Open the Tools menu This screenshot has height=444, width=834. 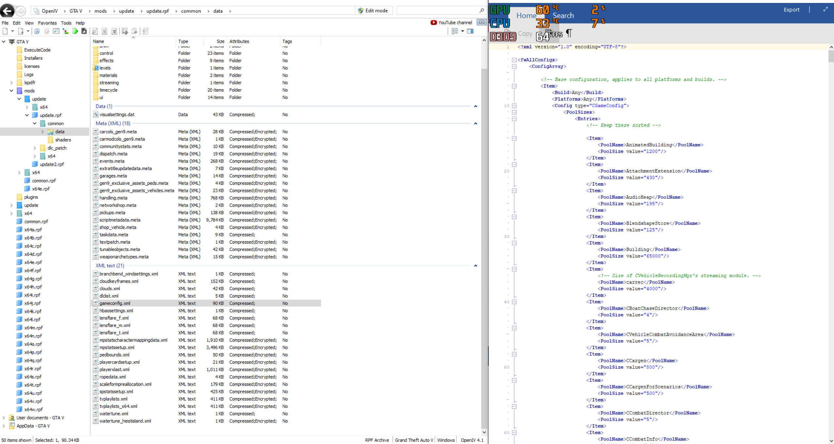point(66,23)
